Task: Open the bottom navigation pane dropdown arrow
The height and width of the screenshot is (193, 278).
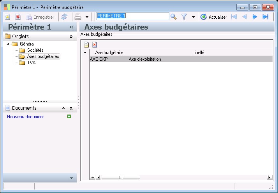Action: 71,178
